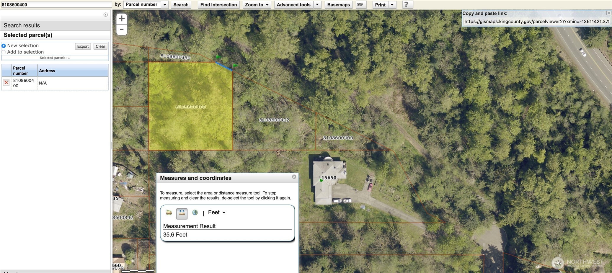This screenshot has width=612, height=273.
Task: Select the coordinates location tool
Action: click(x=195, y=212)
